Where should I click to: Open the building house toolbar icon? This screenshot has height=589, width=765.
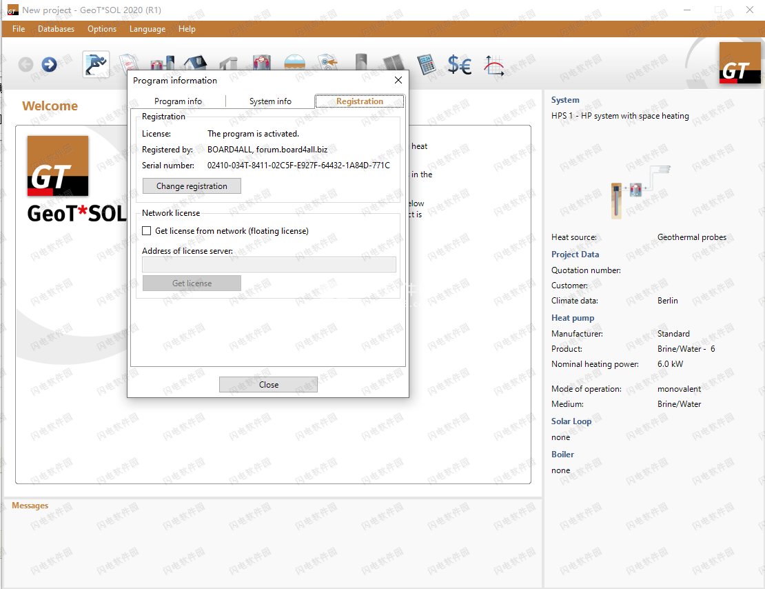pos(196,63)
